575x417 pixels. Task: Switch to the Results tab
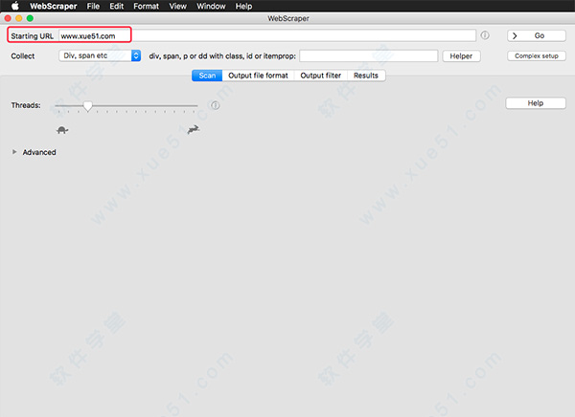tap(366, 76)
